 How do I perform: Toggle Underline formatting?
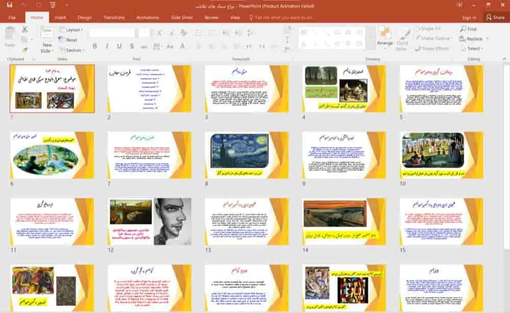pos(119,46)
